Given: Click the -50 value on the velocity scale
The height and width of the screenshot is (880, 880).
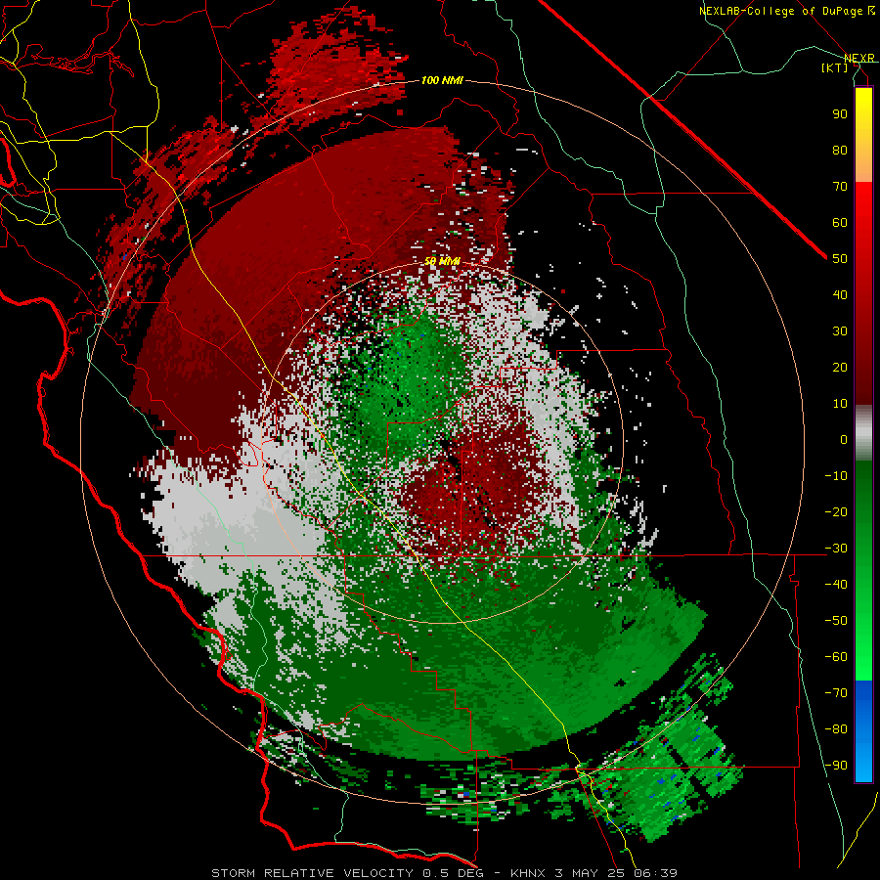Looking at the screenshot, I should point(836,621).
